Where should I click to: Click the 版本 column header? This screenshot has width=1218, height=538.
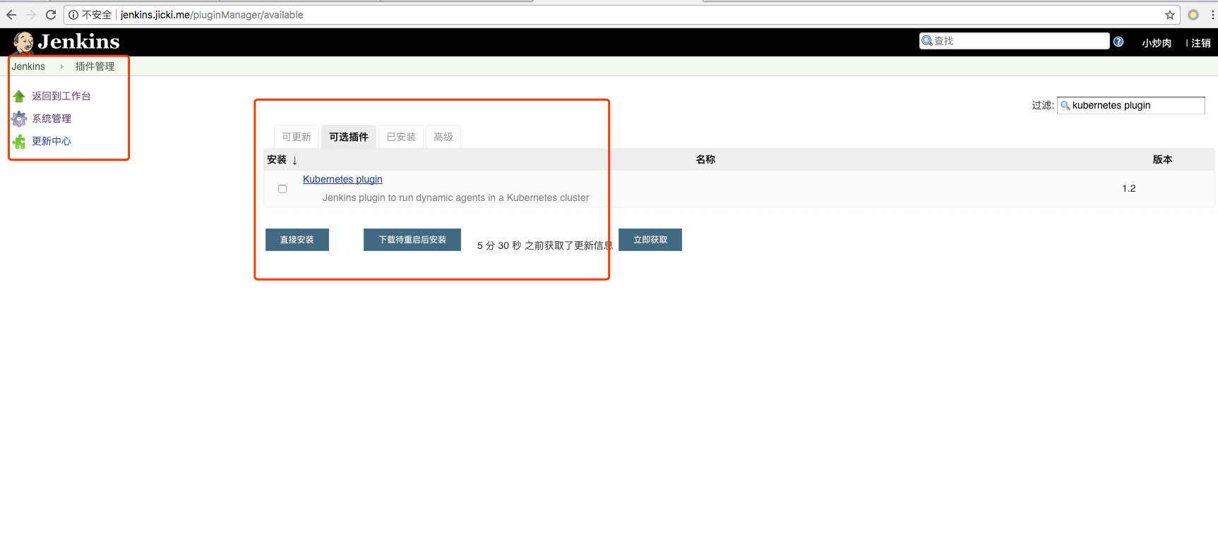pos(1162,159)
